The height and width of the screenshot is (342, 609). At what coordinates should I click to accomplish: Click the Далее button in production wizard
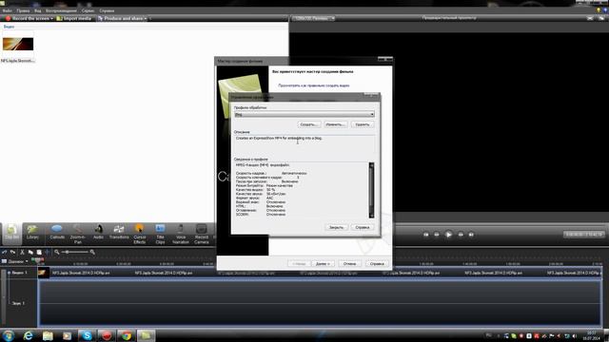[x=323, y=264]
